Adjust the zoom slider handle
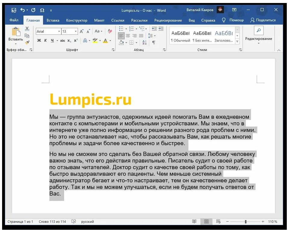The width and height of the screenshot is (288, 230). click(x=246, y=222)
